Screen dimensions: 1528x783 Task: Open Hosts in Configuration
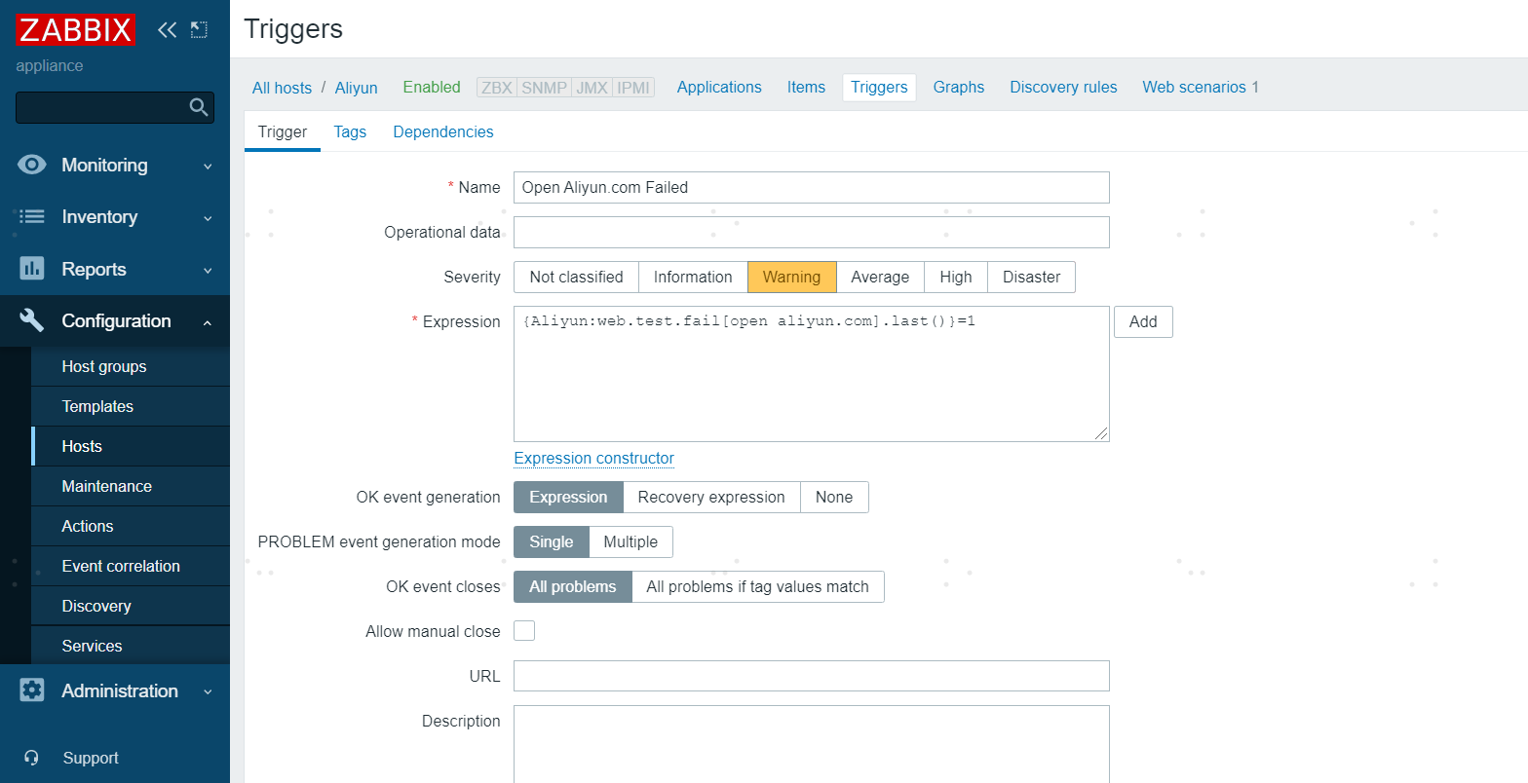point(131,446)
